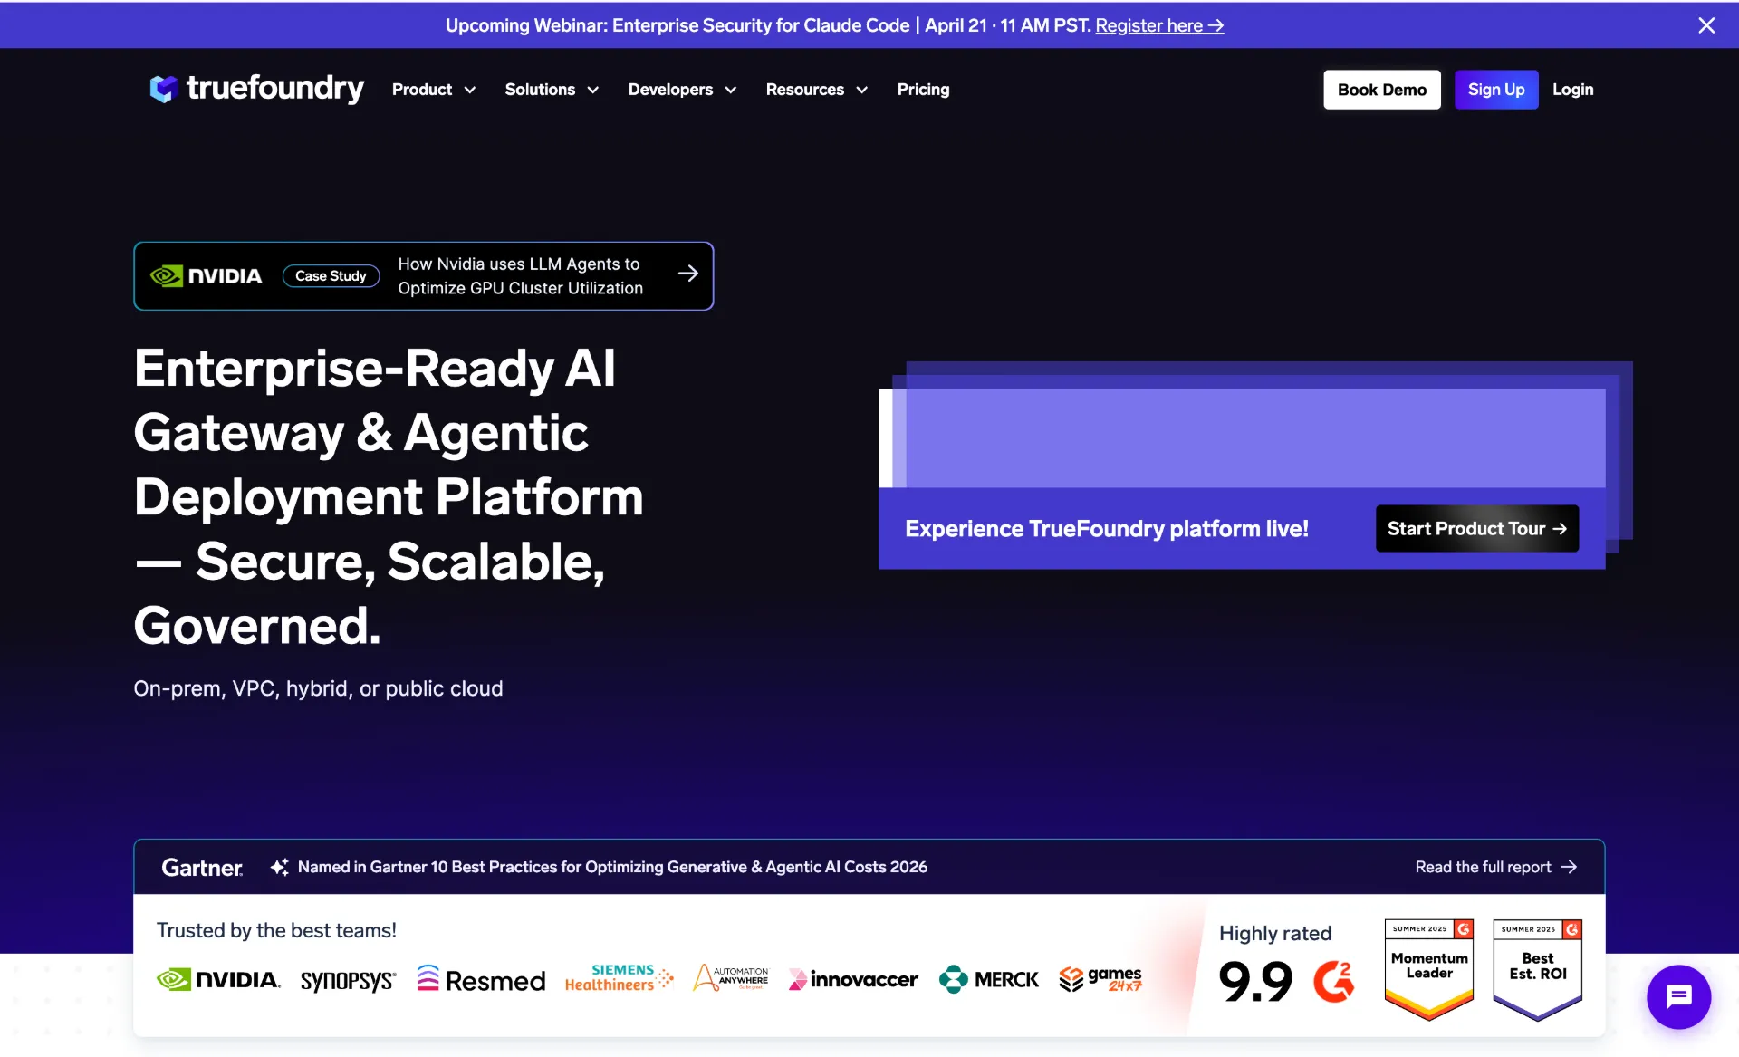Screen dimensions: 1739x1057
Task: Click the TrueFoundry logo
Action: coord(256,89)
